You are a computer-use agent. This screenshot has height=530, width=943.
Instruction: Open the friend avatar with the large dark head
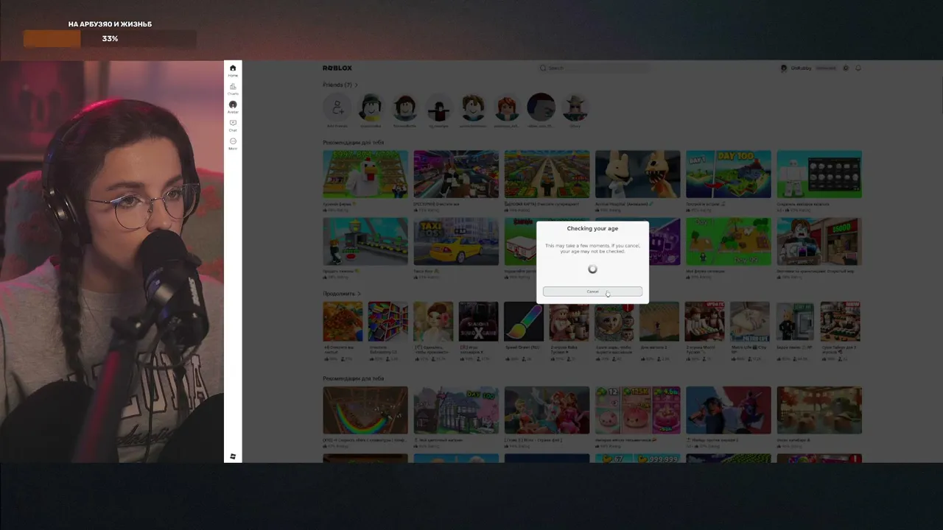541,108
